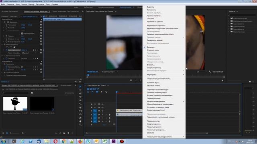This screenshot has width=257, height=144.
Task: Select the Slip tool
Action: point(80,111)
